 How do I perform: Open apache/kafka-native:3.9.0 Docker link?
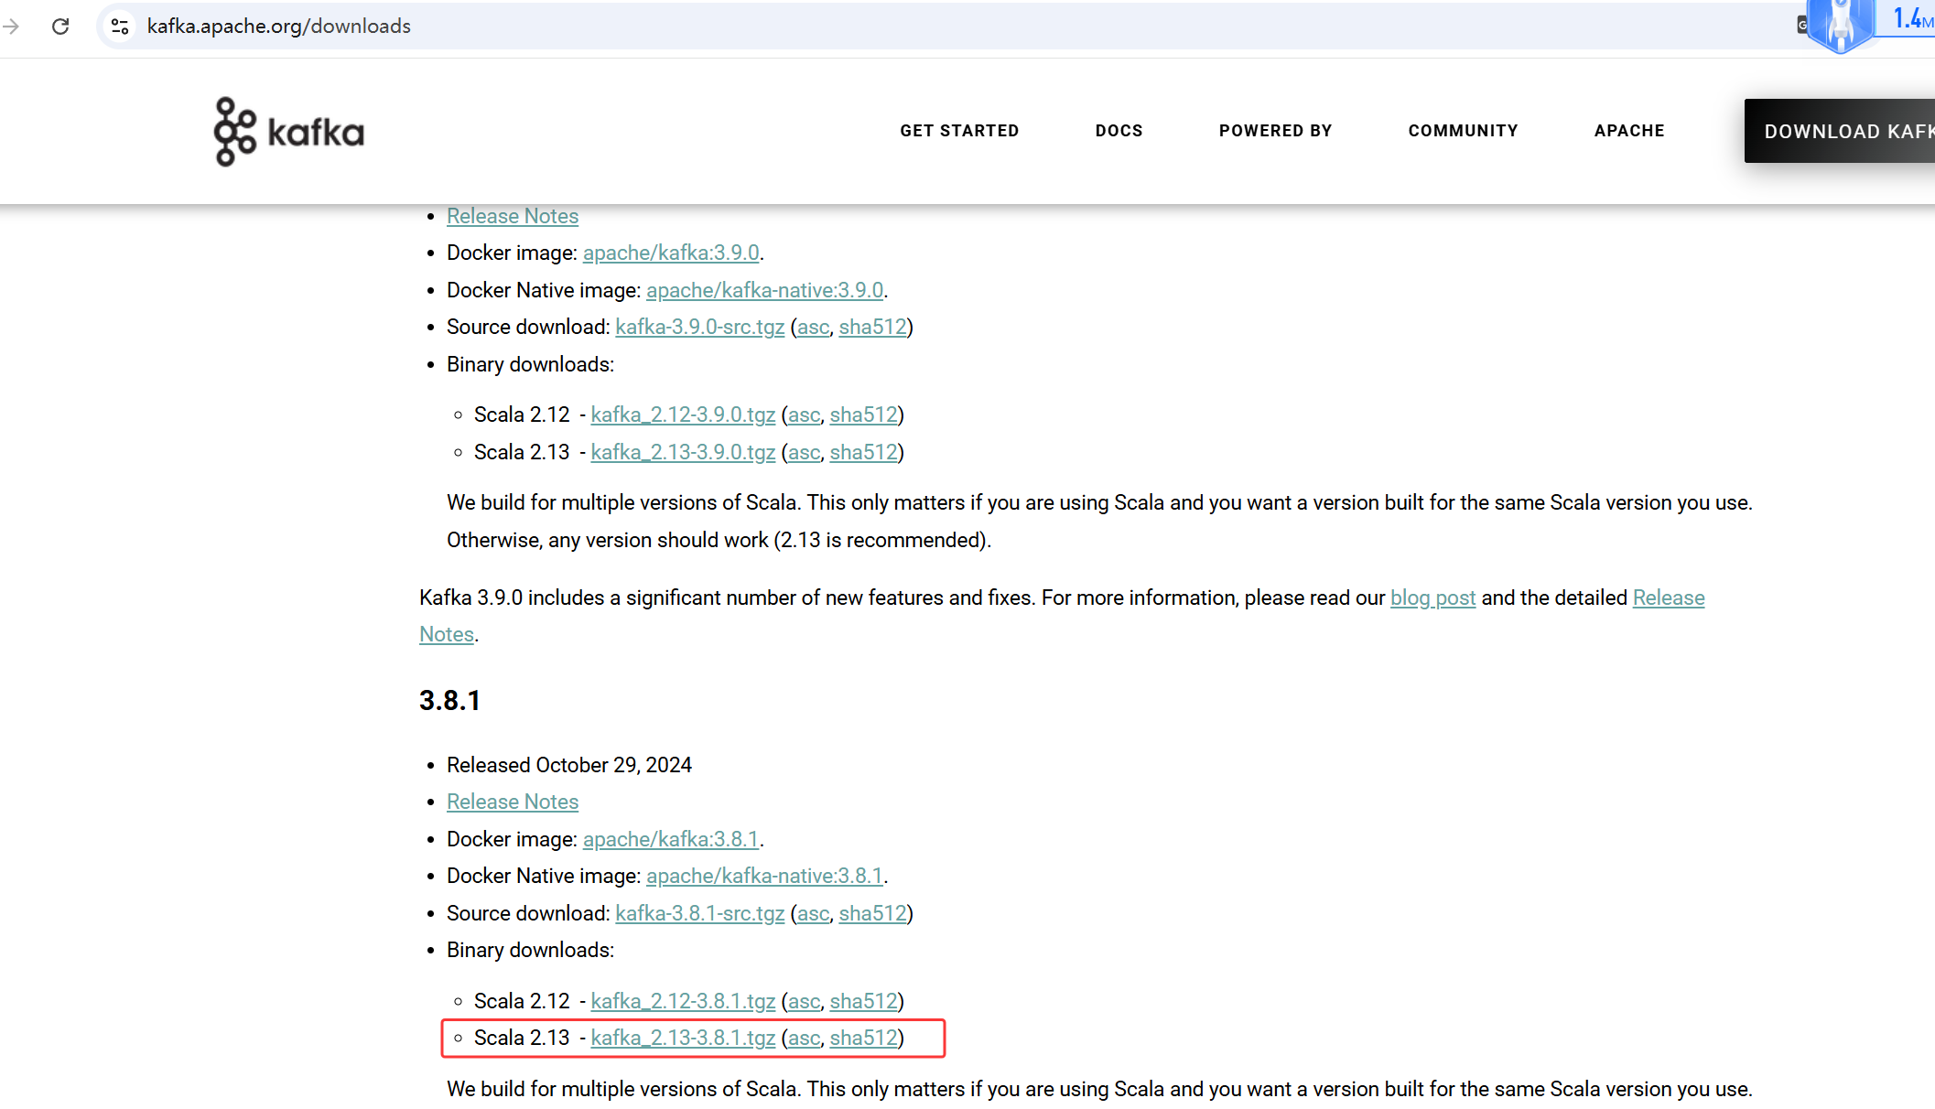(764, 290)
